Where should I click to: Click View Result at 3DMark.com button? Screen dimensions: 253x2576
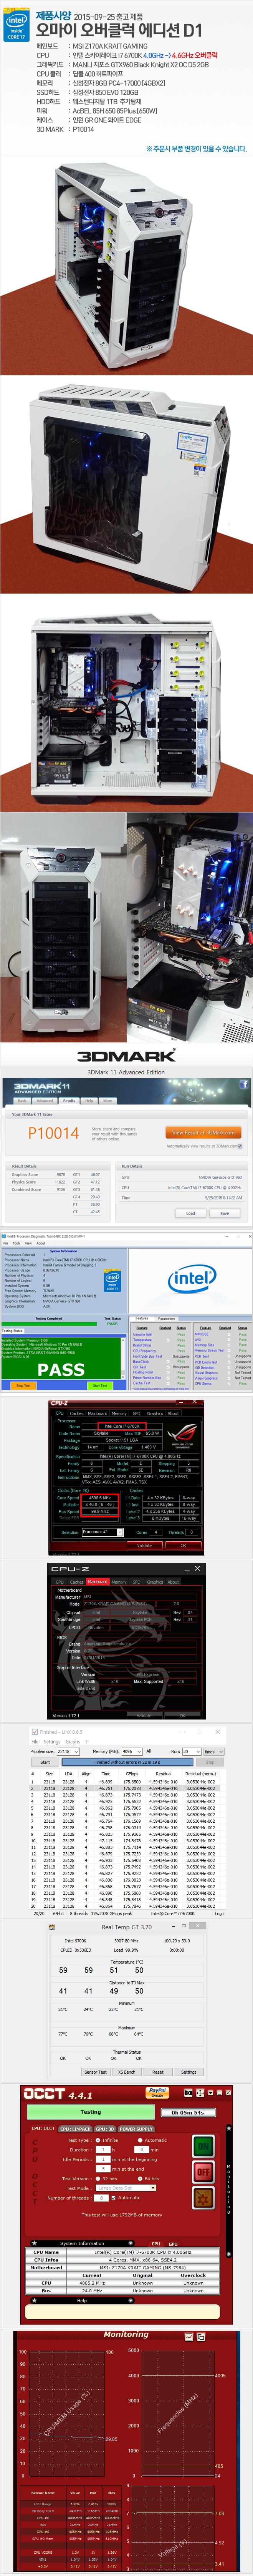(203, 1133)
